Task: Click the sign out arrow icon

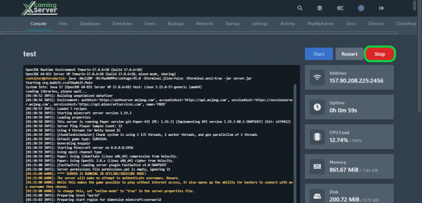Action: click(381, 8)
